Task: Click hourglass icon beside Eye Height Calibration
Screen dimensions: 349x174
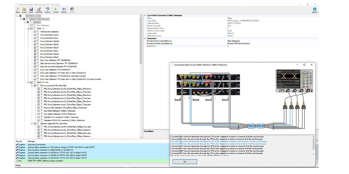Action: click(x=41, y=114)
